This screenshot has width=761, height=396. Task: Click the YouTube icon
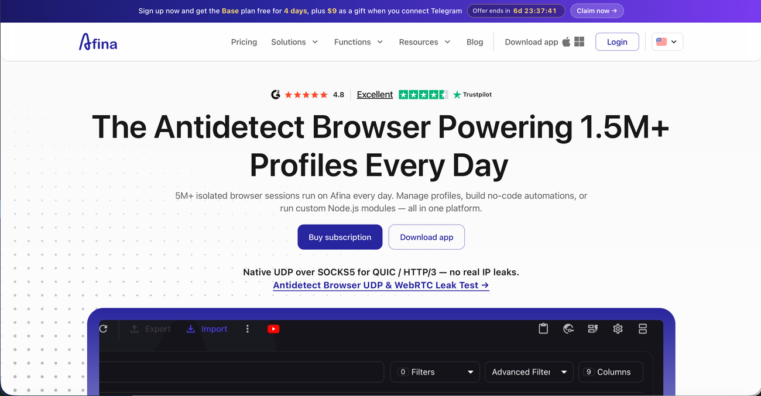coord(273,329)
